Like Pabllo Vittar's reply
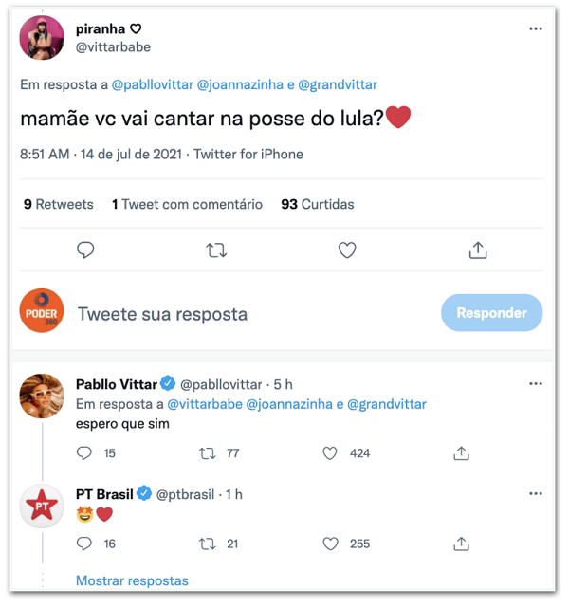The width and height of the screenshot is (569, 608). point(330,453)
